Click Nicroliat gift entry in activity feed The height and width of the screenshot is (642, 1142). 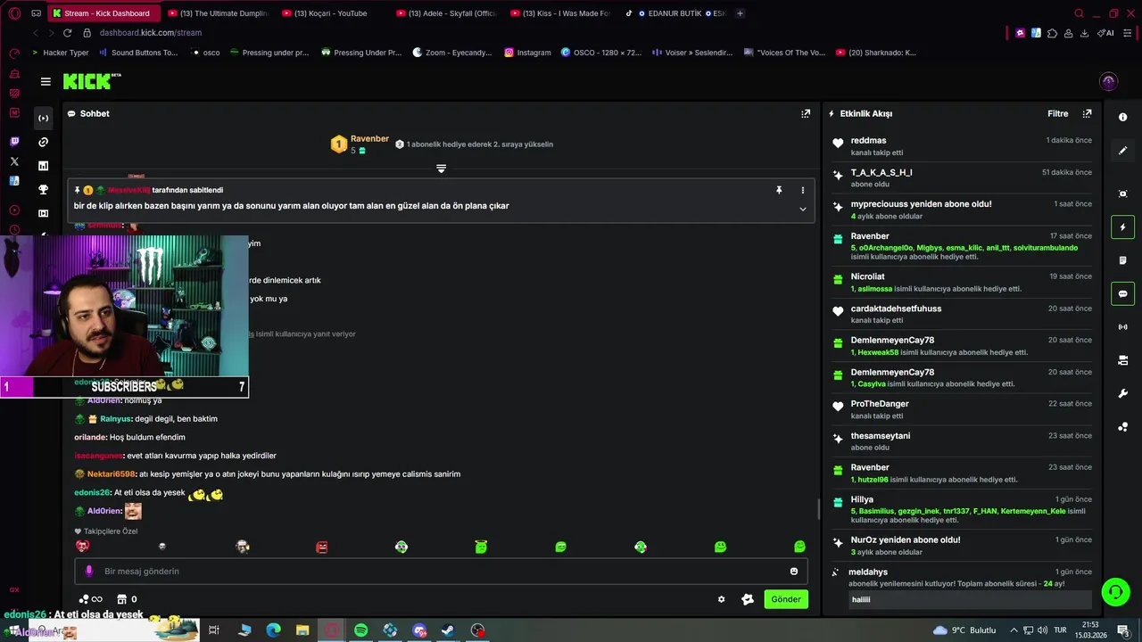click(962, 283)
